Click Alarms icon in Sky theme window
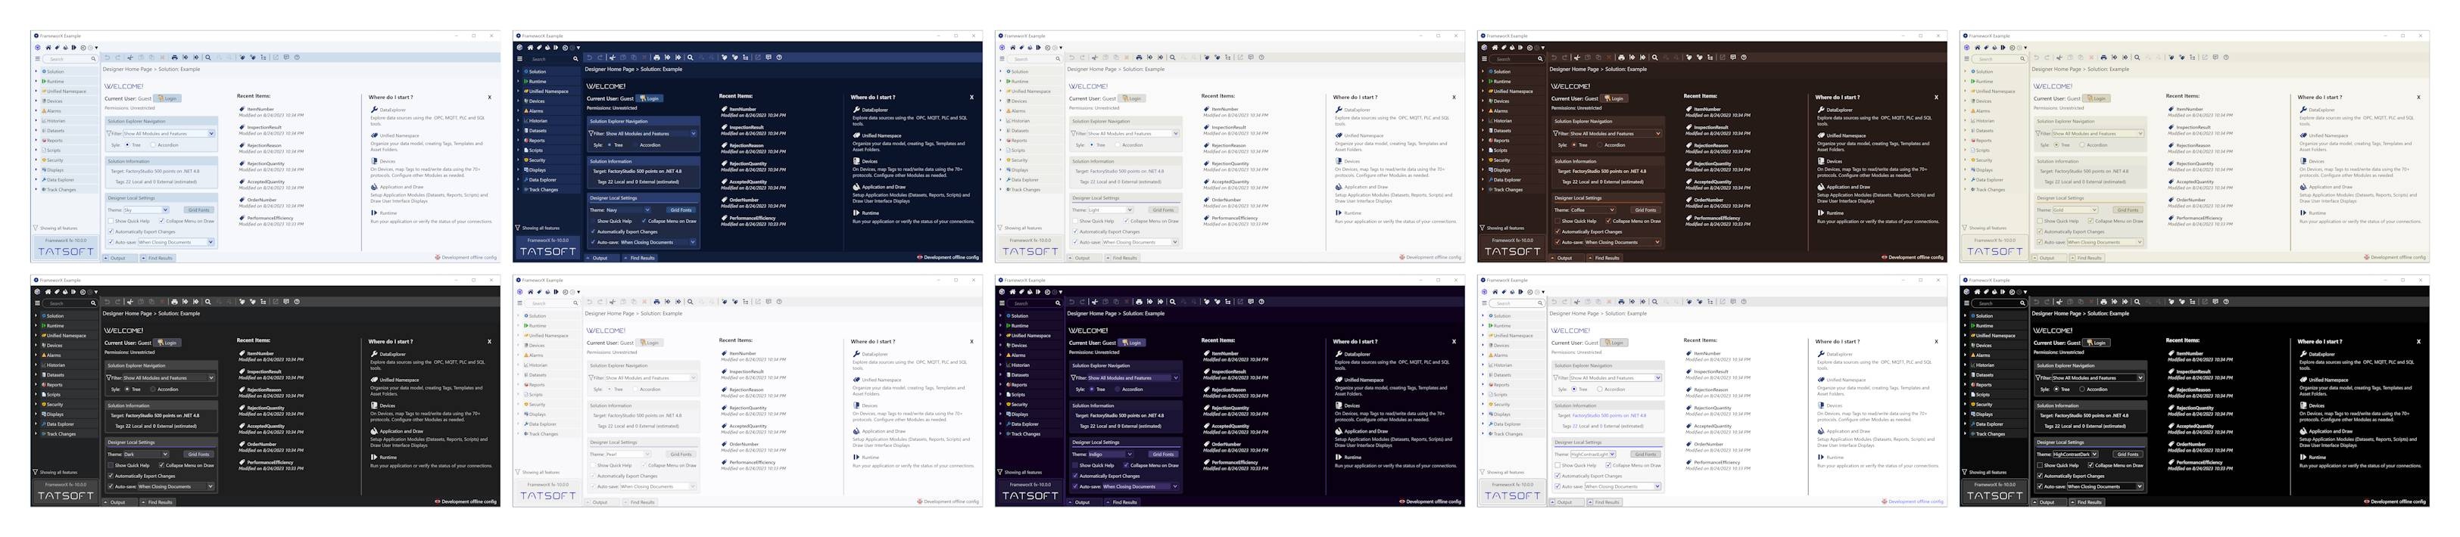The image size is (2460, 537). pyautogui.click(x=45, y=110)
